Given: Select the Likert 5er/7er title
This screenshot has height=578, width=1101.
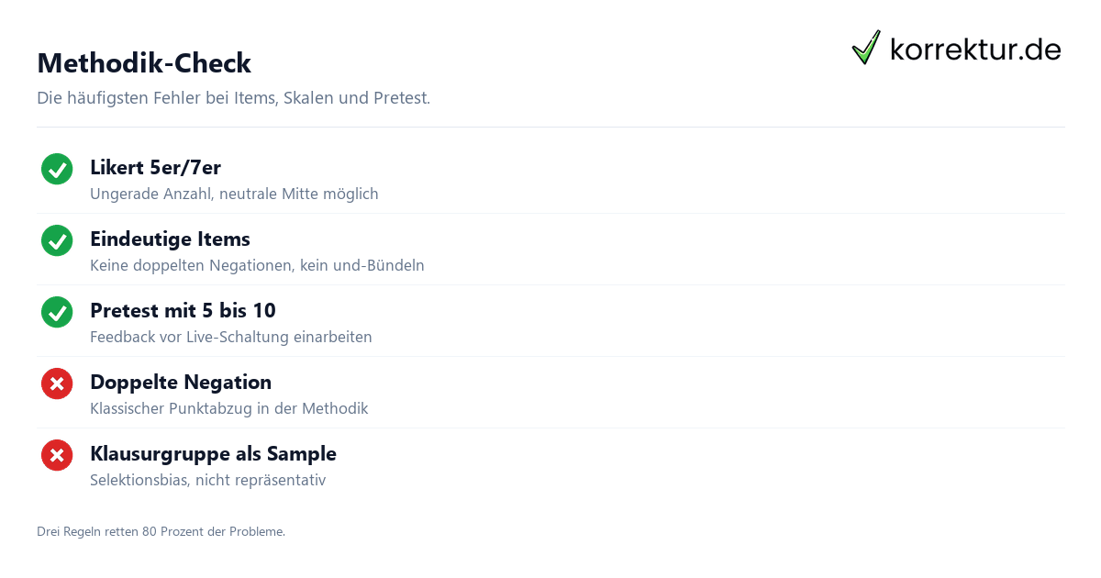Looking at the screenshot, I should pyautogui.click(x=155, y=167).
